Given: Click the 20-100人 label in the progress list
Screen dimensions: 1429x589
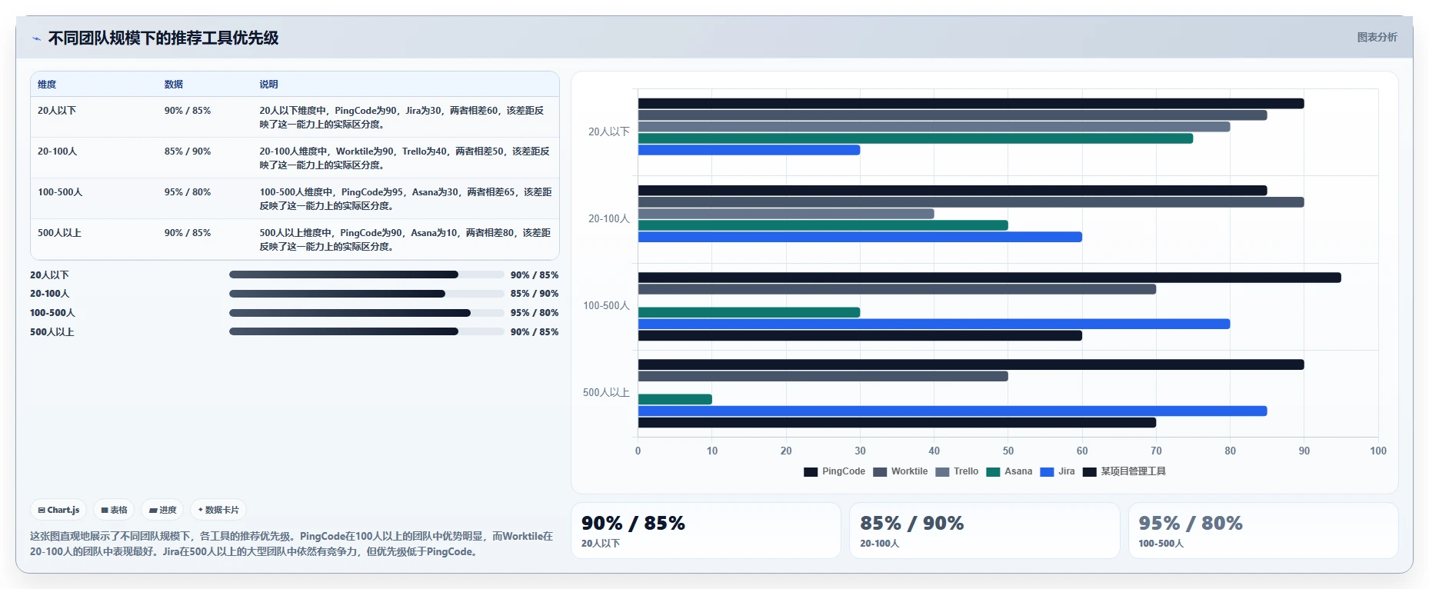Looking at the screenshot, I should pyautogui.click(x=50, y=294).
